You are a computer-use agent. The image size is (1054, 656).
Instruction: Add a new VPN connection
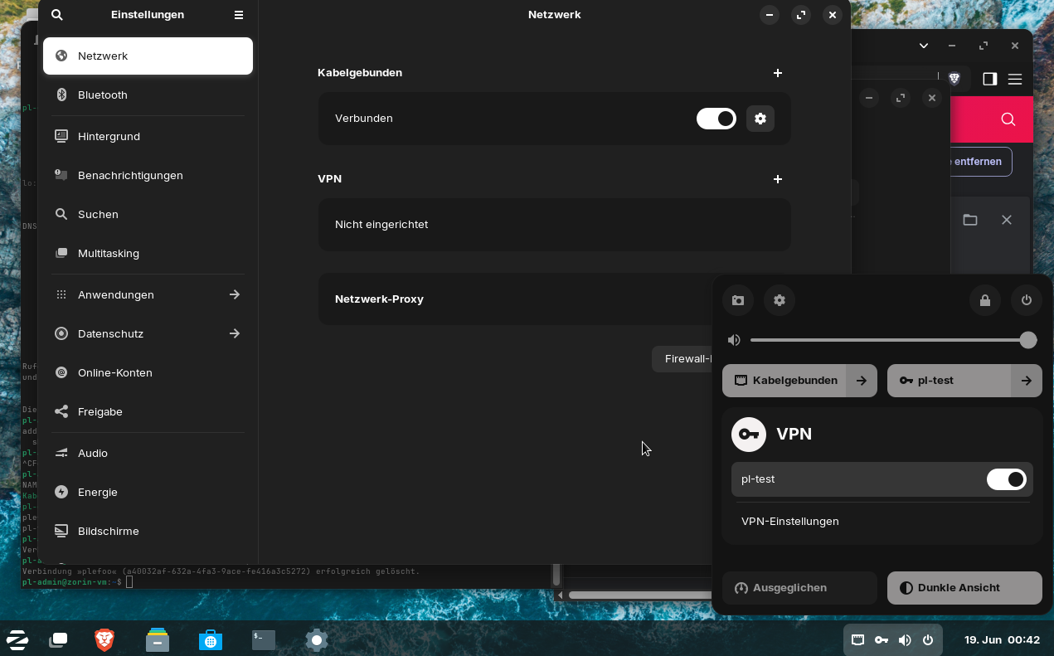click(x=778, y=179)
